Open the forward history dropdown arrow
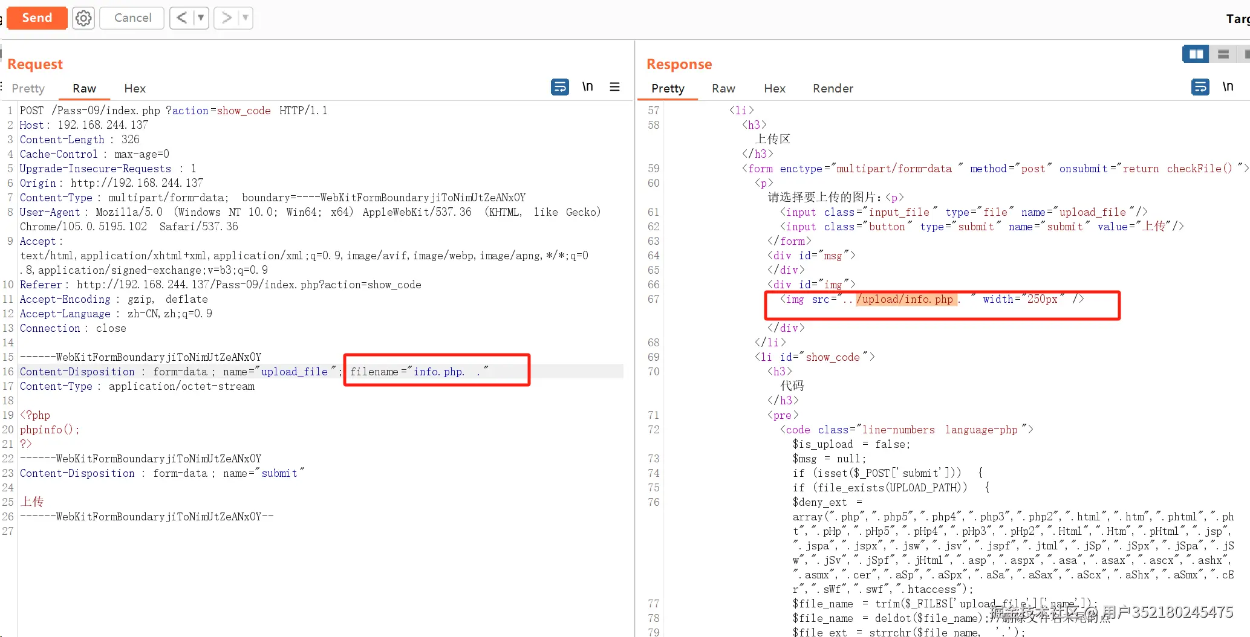This screenshot has height=637, width=1250. pos(246,18)
